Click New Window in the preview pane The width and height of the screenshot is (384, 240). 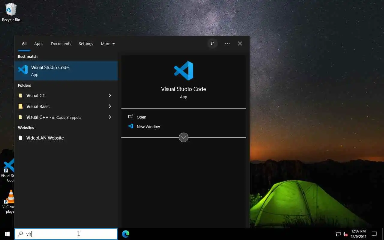click(183, 127)
